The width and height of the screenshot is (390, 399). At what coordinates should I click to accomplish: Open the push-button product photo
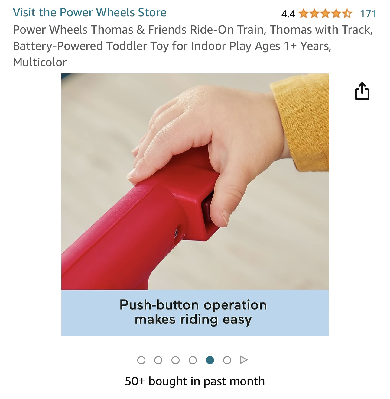click(195, 204)
